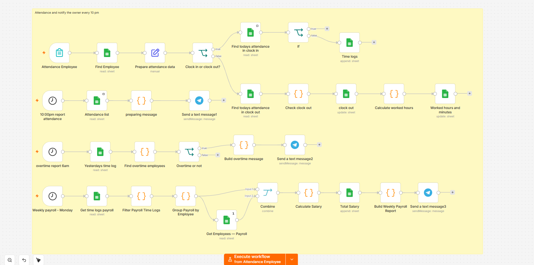The height and width of the screenshot is (265, 534).
Task: Click the 'preparing message' code node
Action: [141, 100]
